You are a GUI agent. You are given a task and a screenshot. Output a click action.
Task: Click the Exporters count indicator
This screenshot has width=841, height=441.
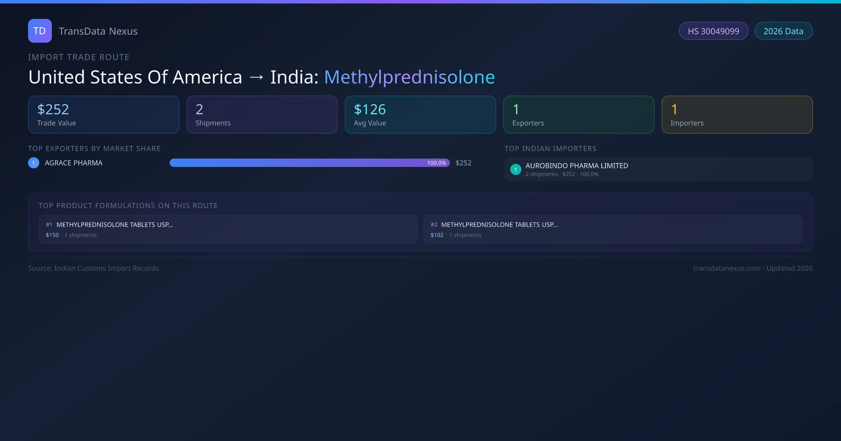579,114
